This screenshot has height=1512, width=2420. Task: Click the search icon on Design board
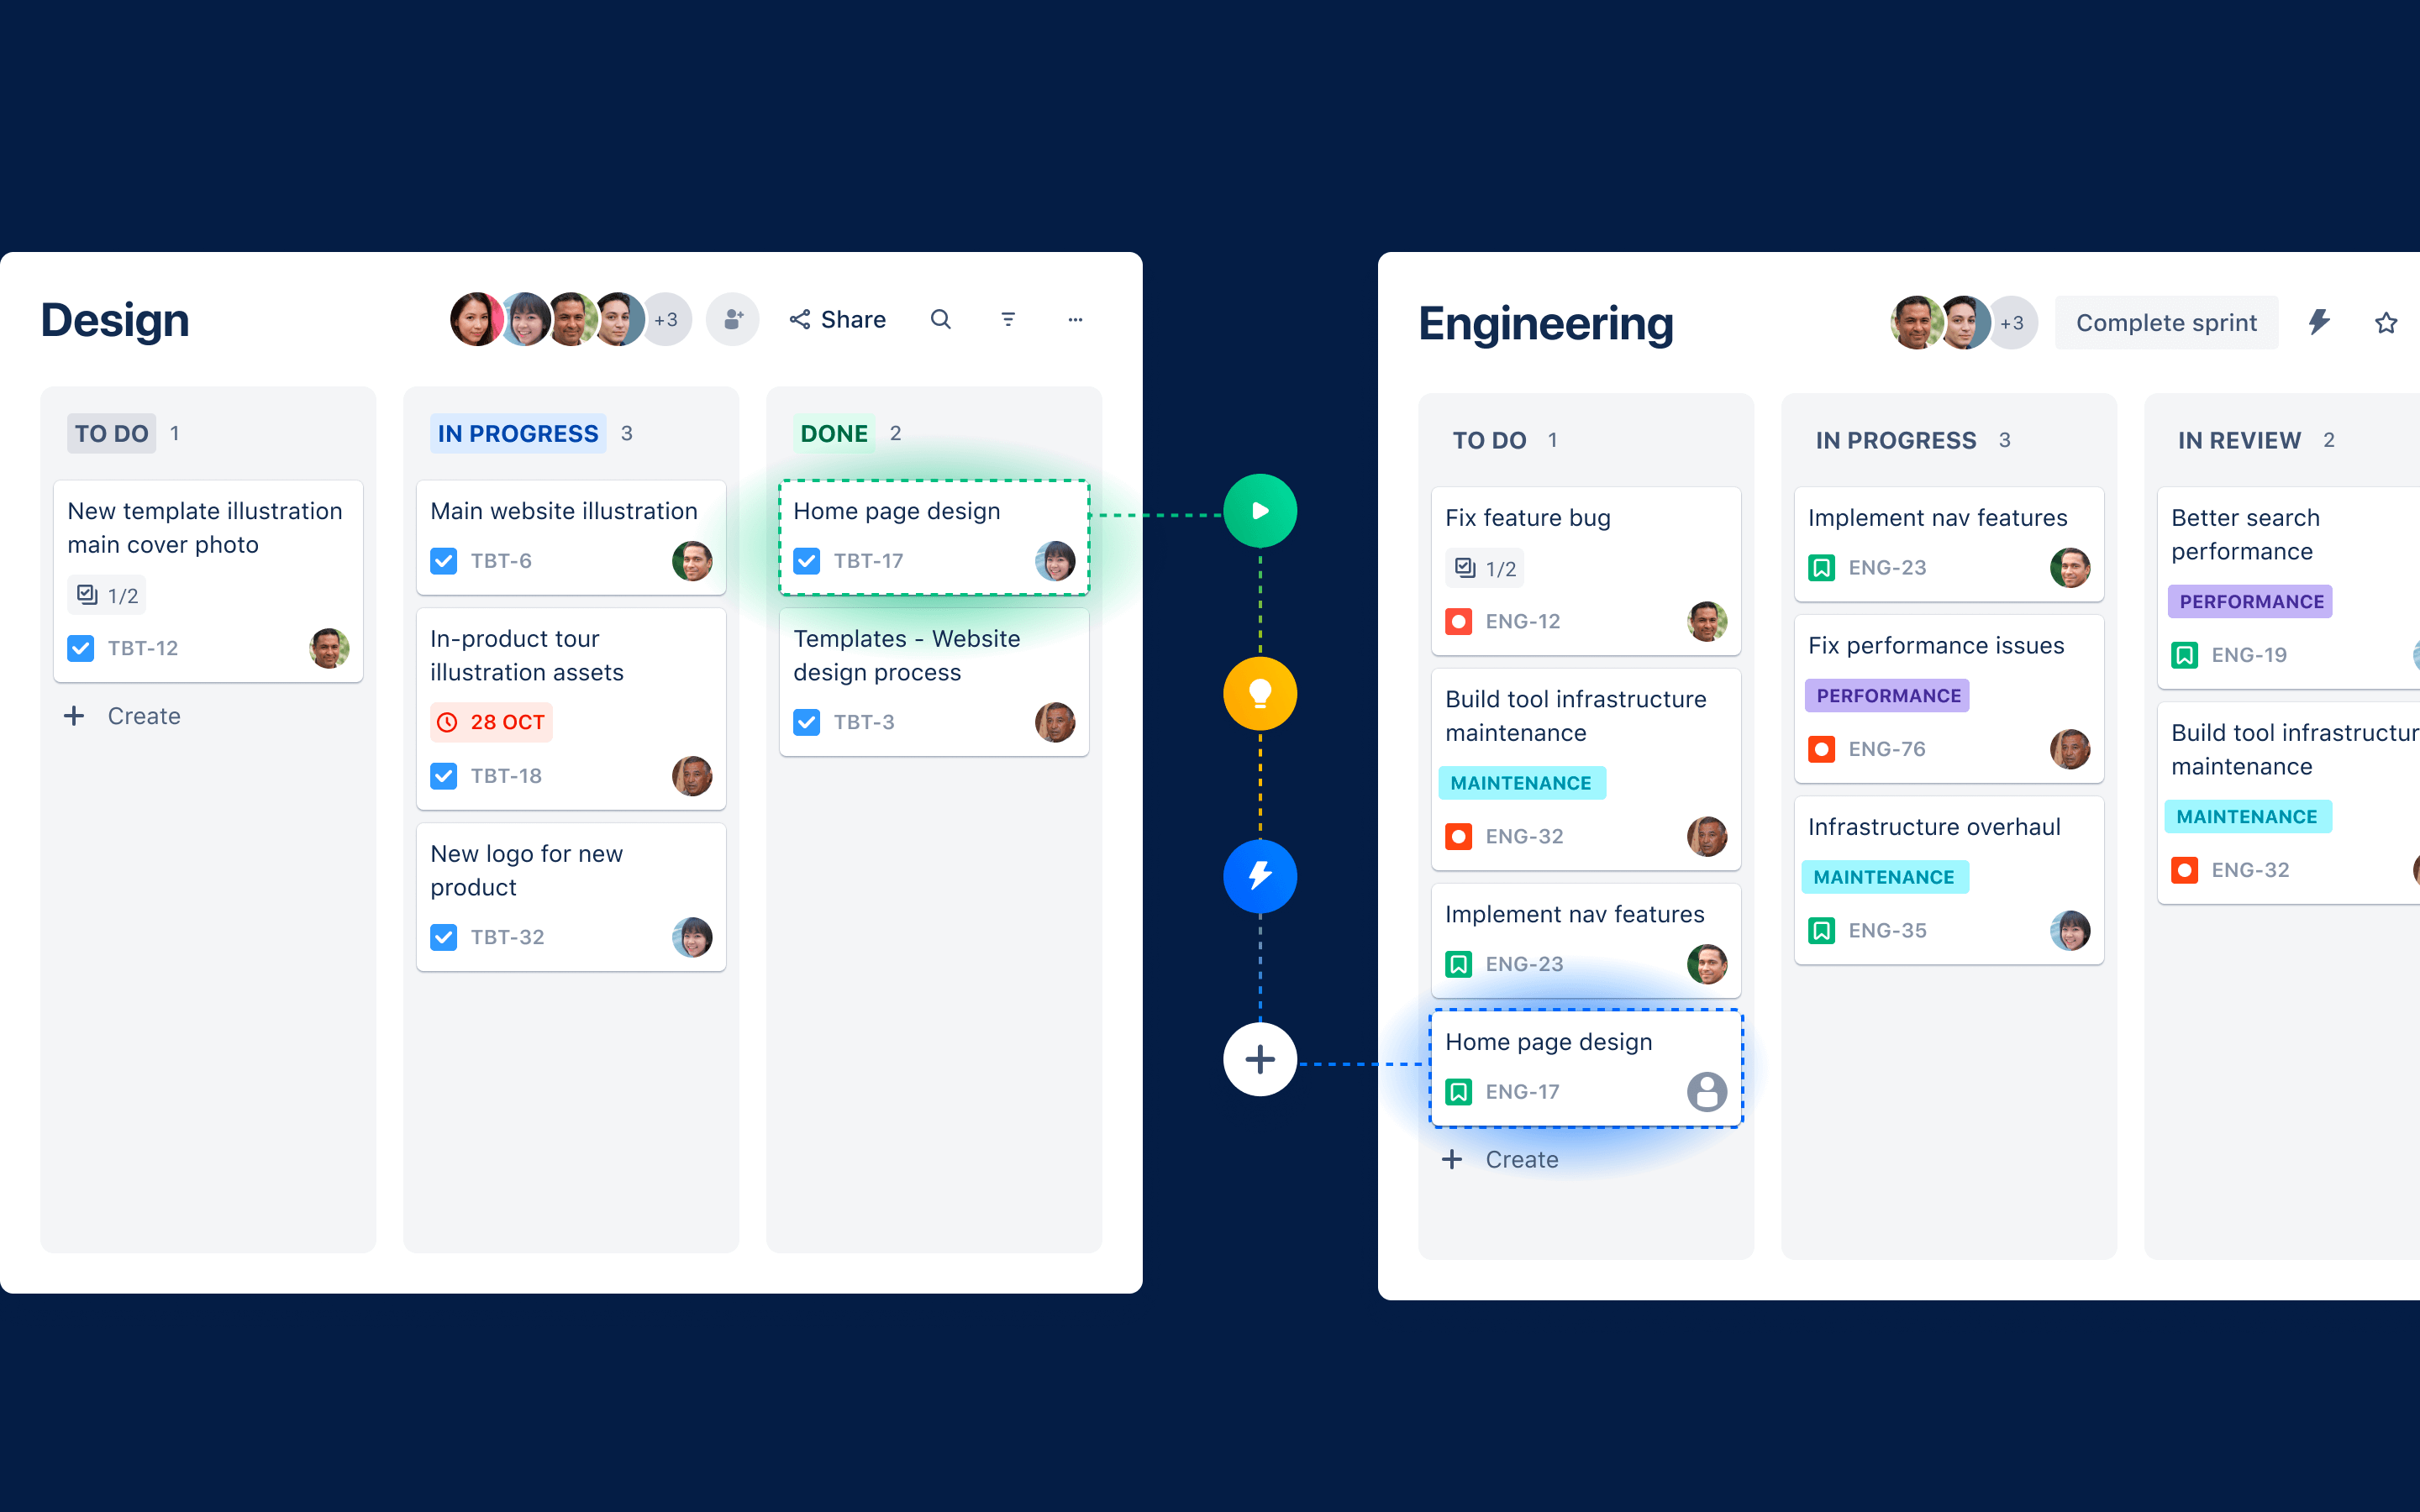pos(941,318)
